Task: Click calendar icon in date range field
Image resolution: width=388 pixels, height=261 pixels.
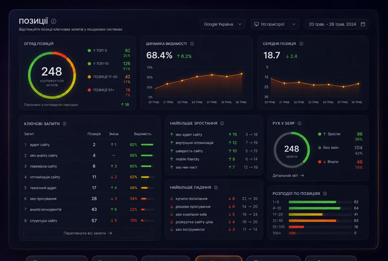Action: tap(363, 24)
